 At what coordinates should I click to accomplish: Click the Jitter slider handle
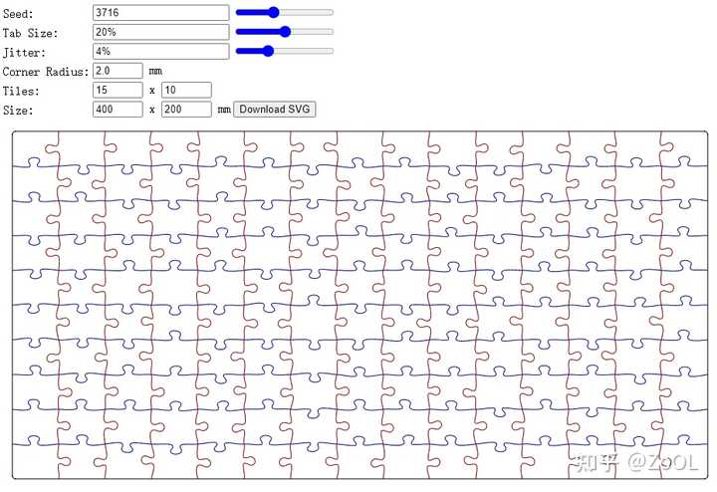[269, 51]
